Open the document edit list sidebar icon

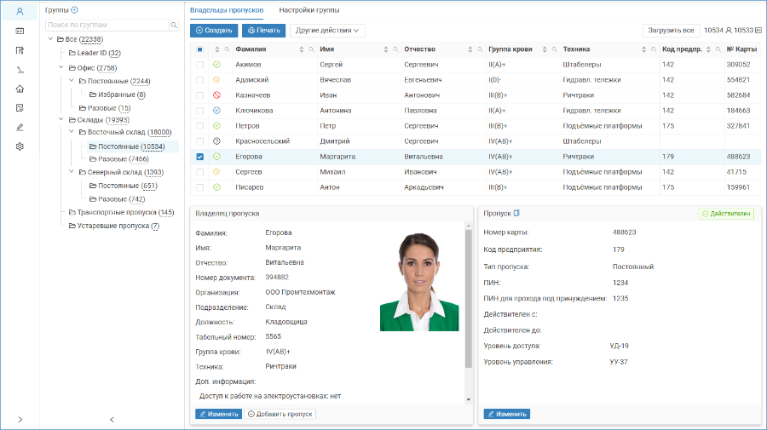pos(20,50)
